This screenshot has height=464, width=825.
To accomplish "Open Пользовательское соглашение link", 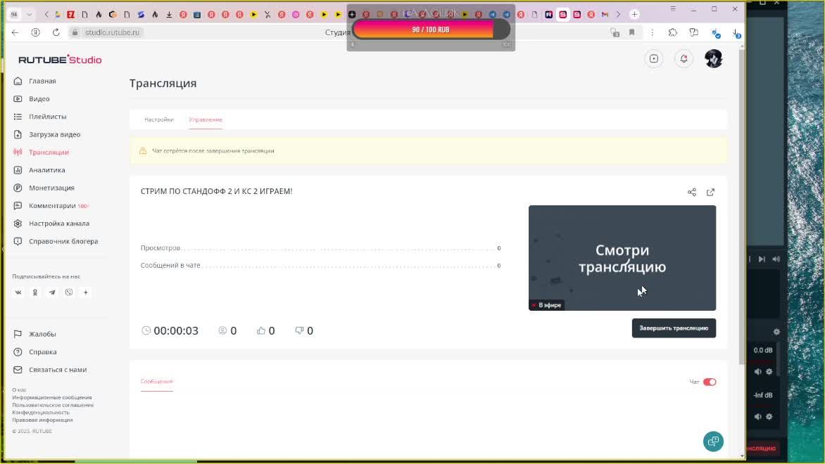I will [x=53, y=405].
